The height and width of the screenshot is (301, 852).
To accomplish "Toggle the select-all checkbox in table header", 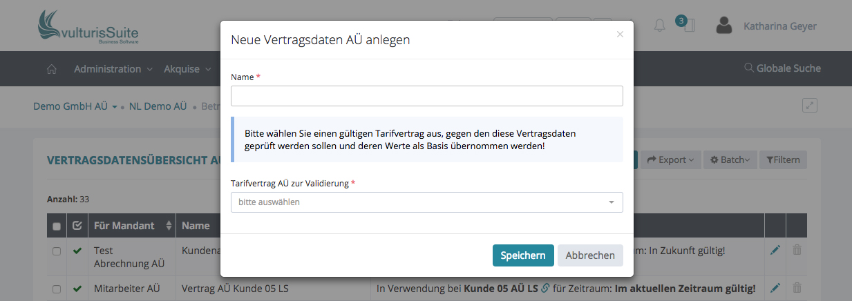I will 57,226.
